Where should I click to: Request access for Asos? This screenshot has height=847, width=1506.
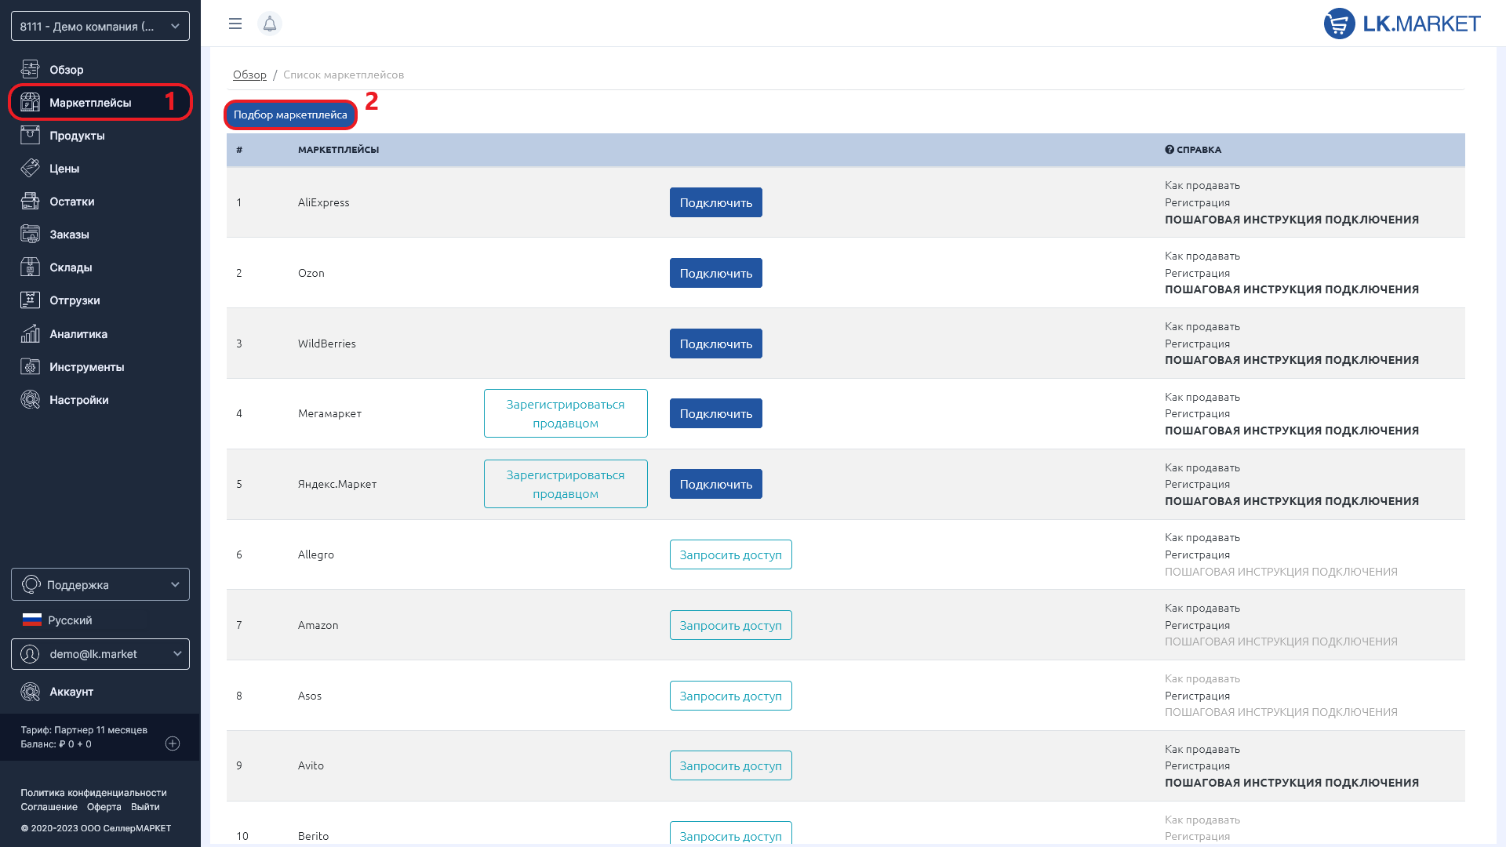[x=730, y=696]
